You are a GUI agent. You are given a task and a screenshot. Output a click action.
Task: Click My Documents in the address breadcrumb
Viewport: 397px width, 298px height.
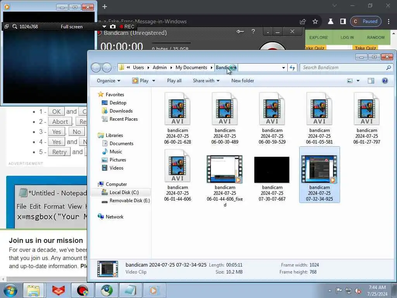191,68
